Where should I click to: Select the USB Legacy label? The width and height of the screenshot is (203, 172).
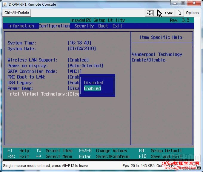pyautogui.click(x=21, y=83)
